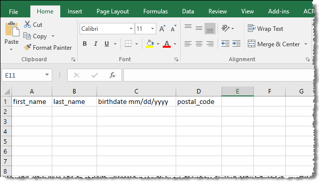Viewport: 319px width, 182px height.
Task: Apply the yellow Fill Color bucket
Action: [150, 44]
